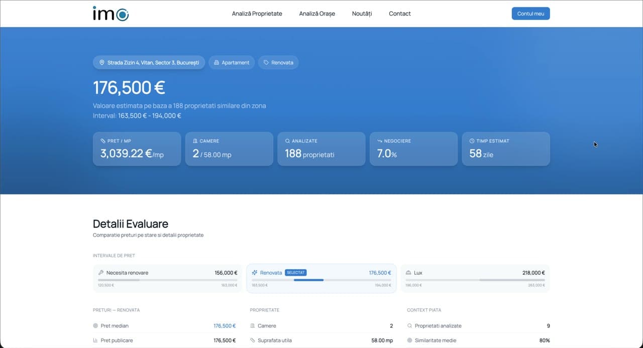The height and width of the screenshot is (348, 643).
Task: Select the Renovata price card
Action: (x=321, y=278)
